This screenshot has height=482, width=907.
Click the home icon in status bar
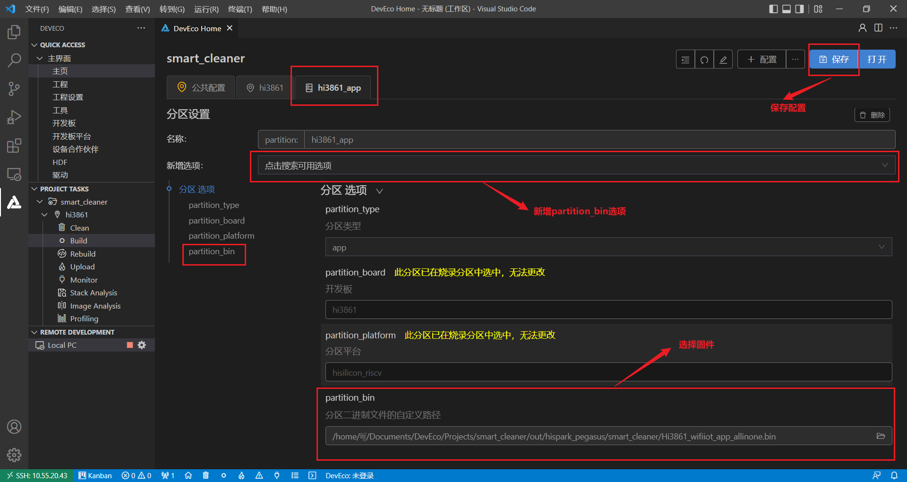click(188, 475)
